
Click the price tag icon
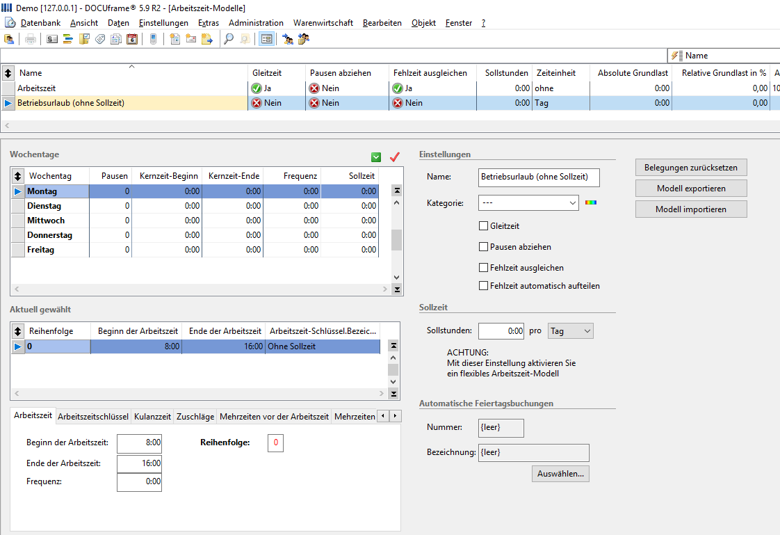tap(100, 39)
